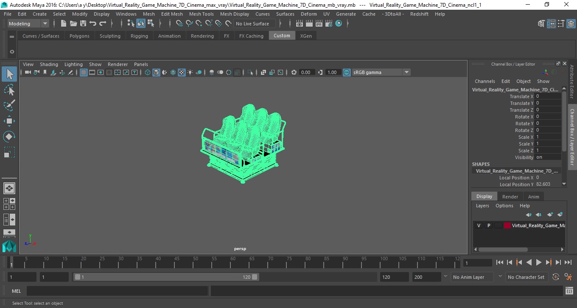577x308 pixels.
Task: Open the shelf options menu icon
Action: pyautogui.click(x=12, y=52)
